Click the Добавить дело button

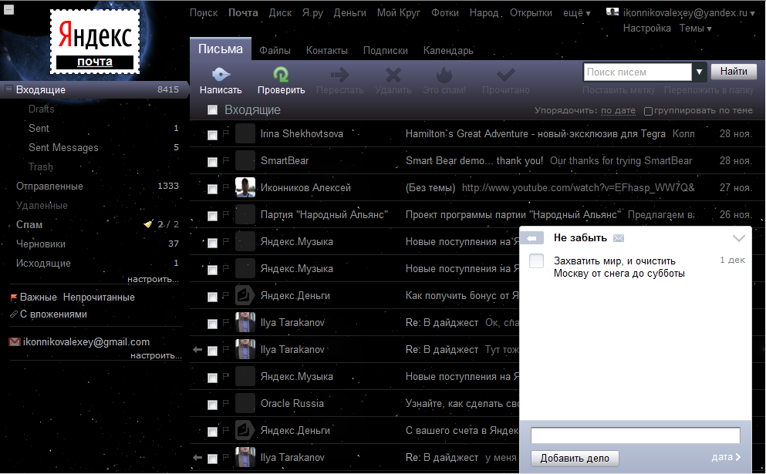575,458
